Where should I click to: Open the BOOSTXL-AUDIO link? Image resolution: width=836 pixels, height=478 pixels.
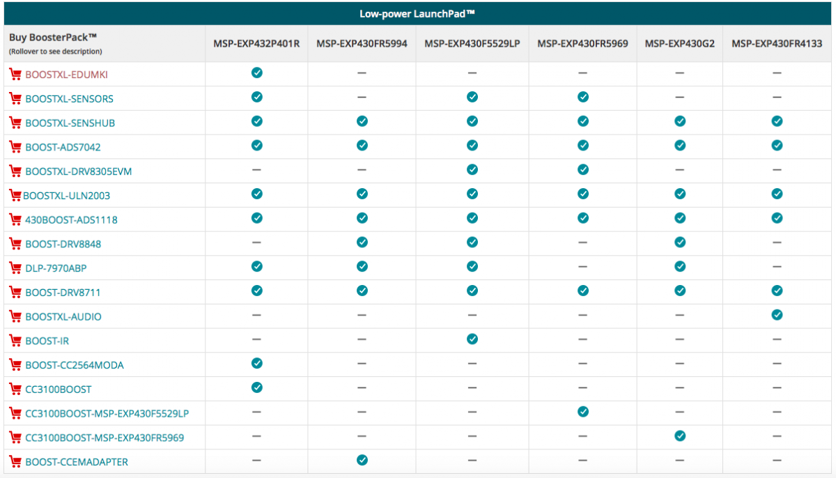click(63, 317)
